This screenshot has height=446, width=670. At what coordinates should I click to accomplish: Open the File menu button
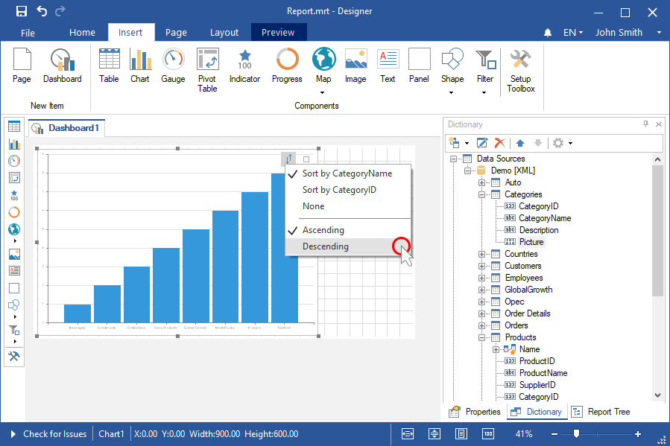click(28, 33)
